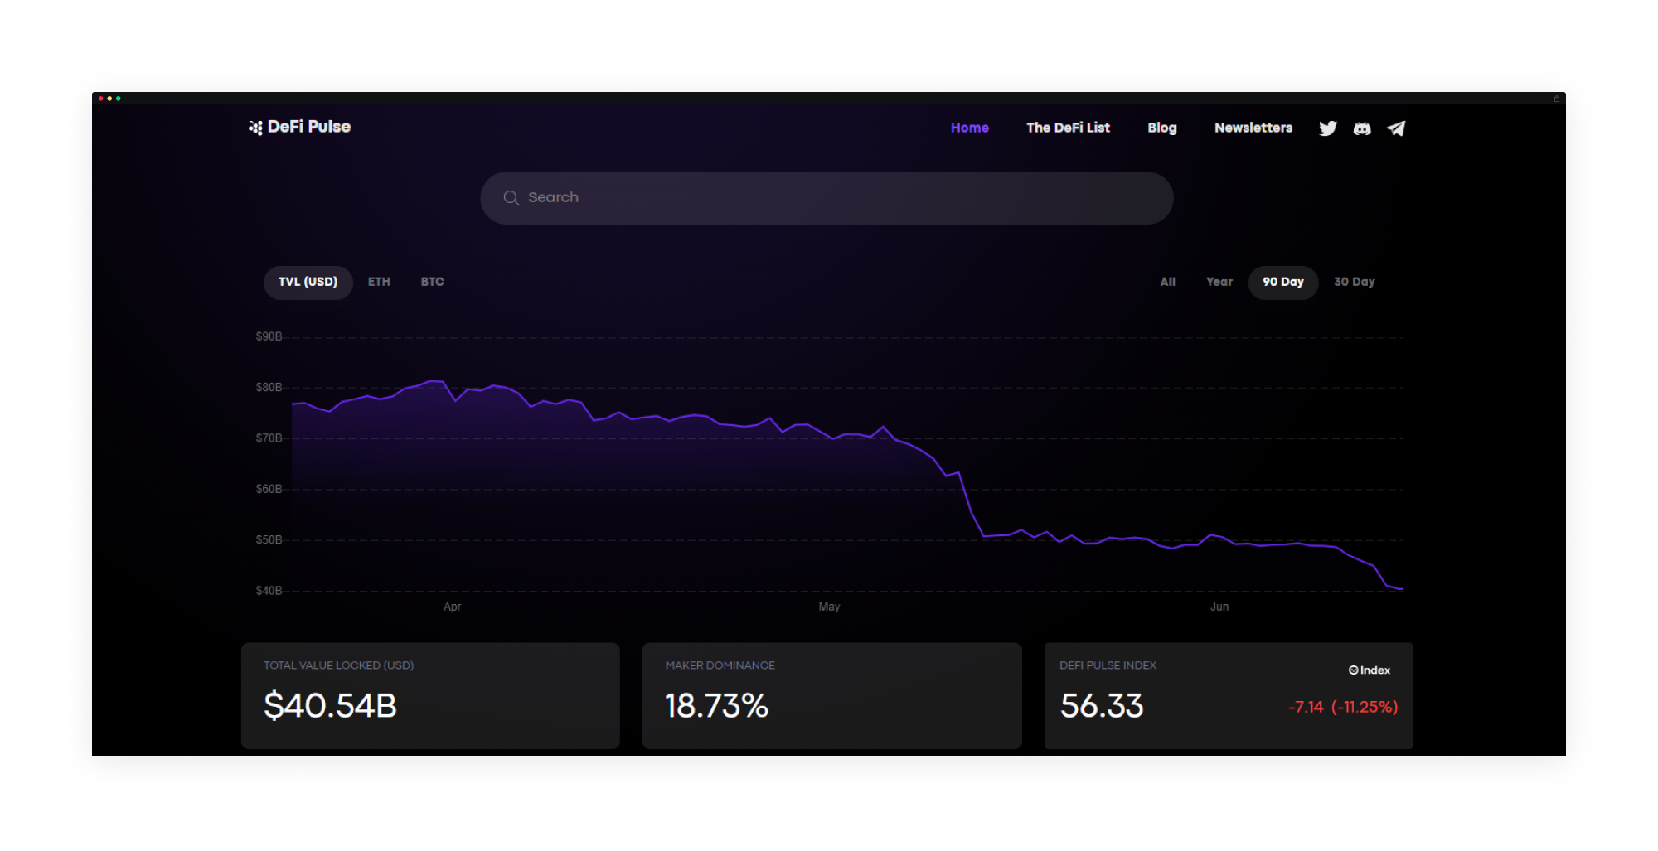This screenshot has width=1658, height=851.
Task: Open the Newsletters page
Action: 1253,128
